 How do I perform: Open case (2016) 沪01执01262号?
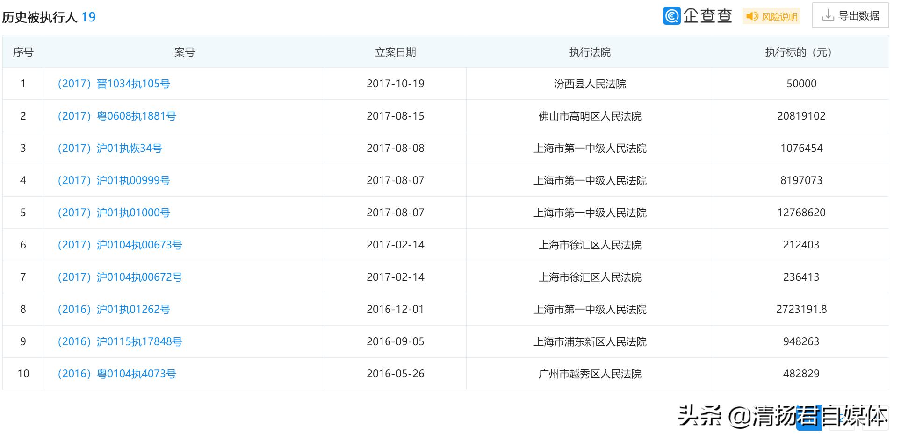(114, 309)
